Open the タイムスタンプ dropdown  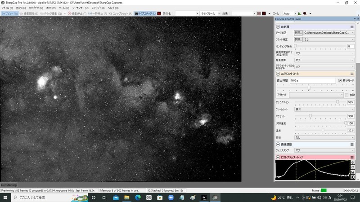(x=324, y=150)
